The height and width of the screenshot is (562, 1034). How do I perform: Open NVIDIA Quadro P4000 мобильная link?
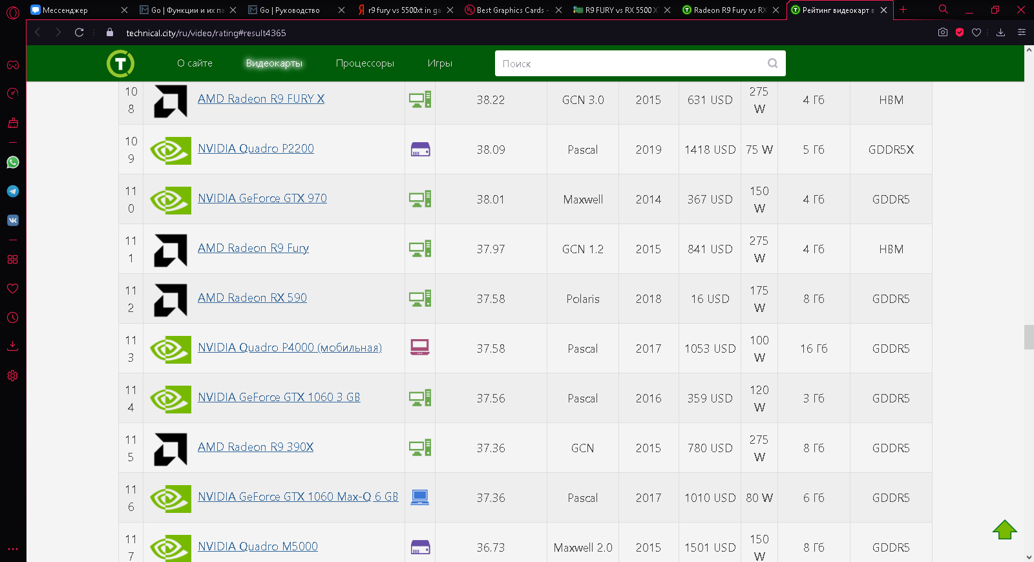click(290, 348)
